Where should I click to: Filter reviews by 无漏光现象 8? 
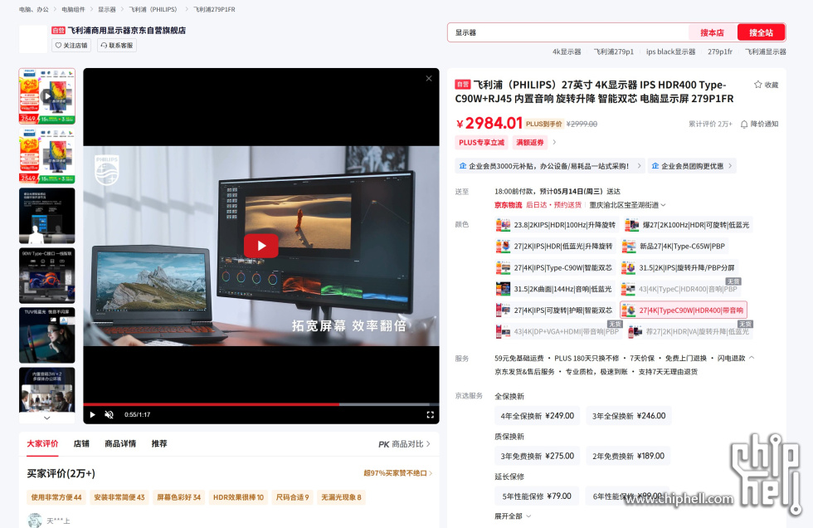(341, 497)
